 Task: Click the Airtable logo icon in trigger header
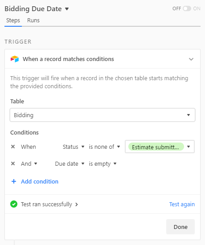(15, 59)
